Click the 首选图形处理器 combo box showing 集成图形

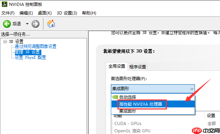point(153,89)
